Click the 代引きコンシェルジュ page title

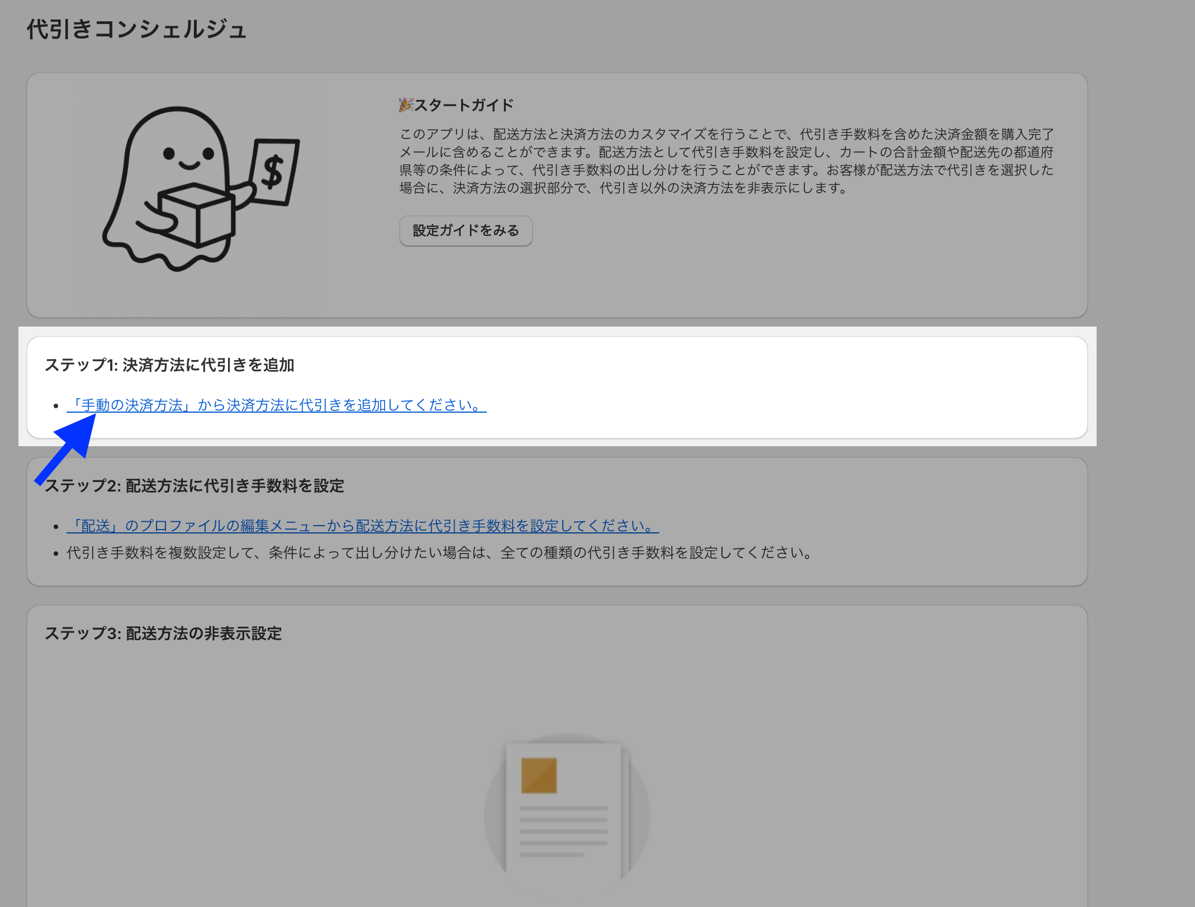[x=136, y=29]
